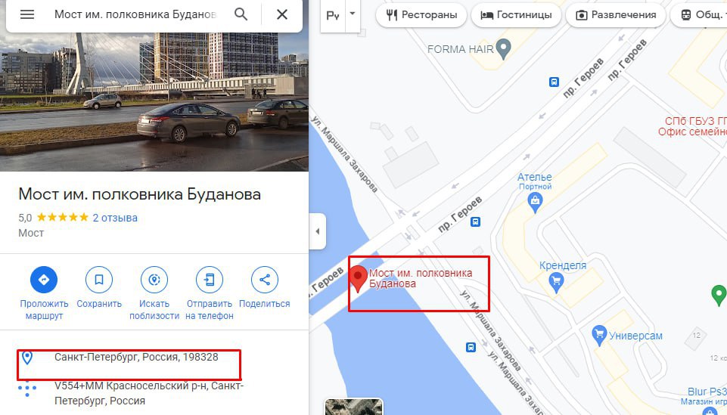The height and width of the screenshot is (415, 727).
Task: Collapse the side panel with arrow
Action: click(x=318, y=231)
